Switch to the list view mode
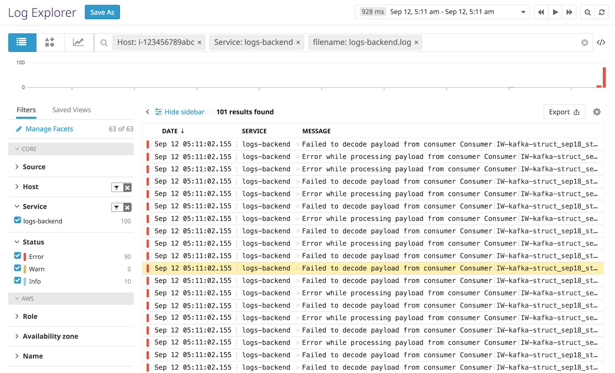Screen dimensions: 615x373 (22, 42)
